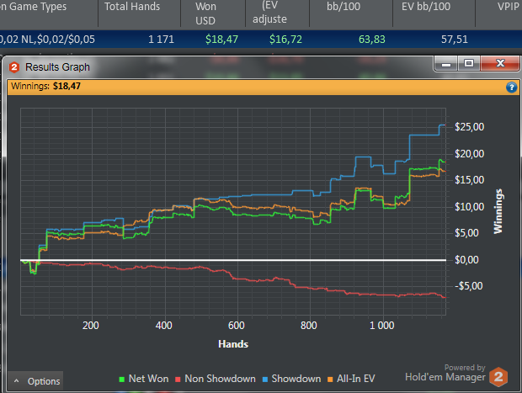Toggle the All-In EV orange legend swatch
Image resolution: width=522 pixels, height=393 pixels.
click(x=330, y=379)
